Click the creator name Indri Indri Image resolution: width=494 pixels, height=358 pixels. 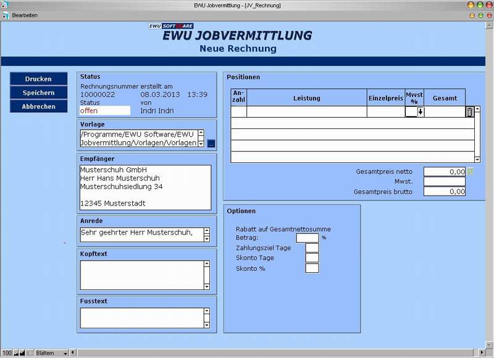(x=157, y=110)
